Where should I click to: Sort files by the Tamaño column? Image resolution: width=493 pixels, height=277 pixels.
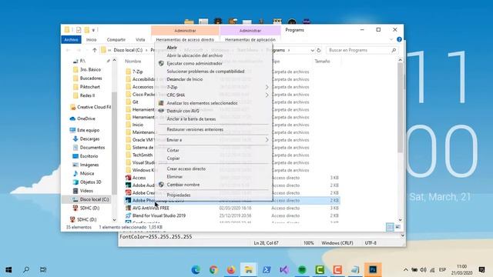322,62
